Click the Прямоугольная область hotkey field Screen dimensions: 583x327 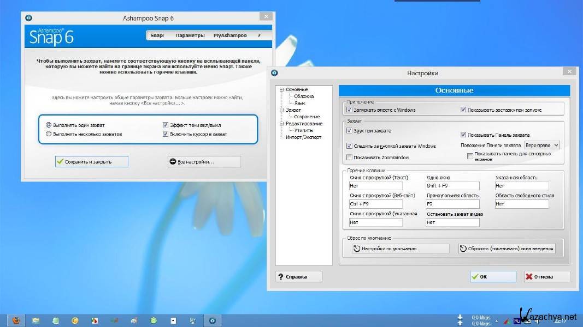pyautogui.click(x=452, y=204)
